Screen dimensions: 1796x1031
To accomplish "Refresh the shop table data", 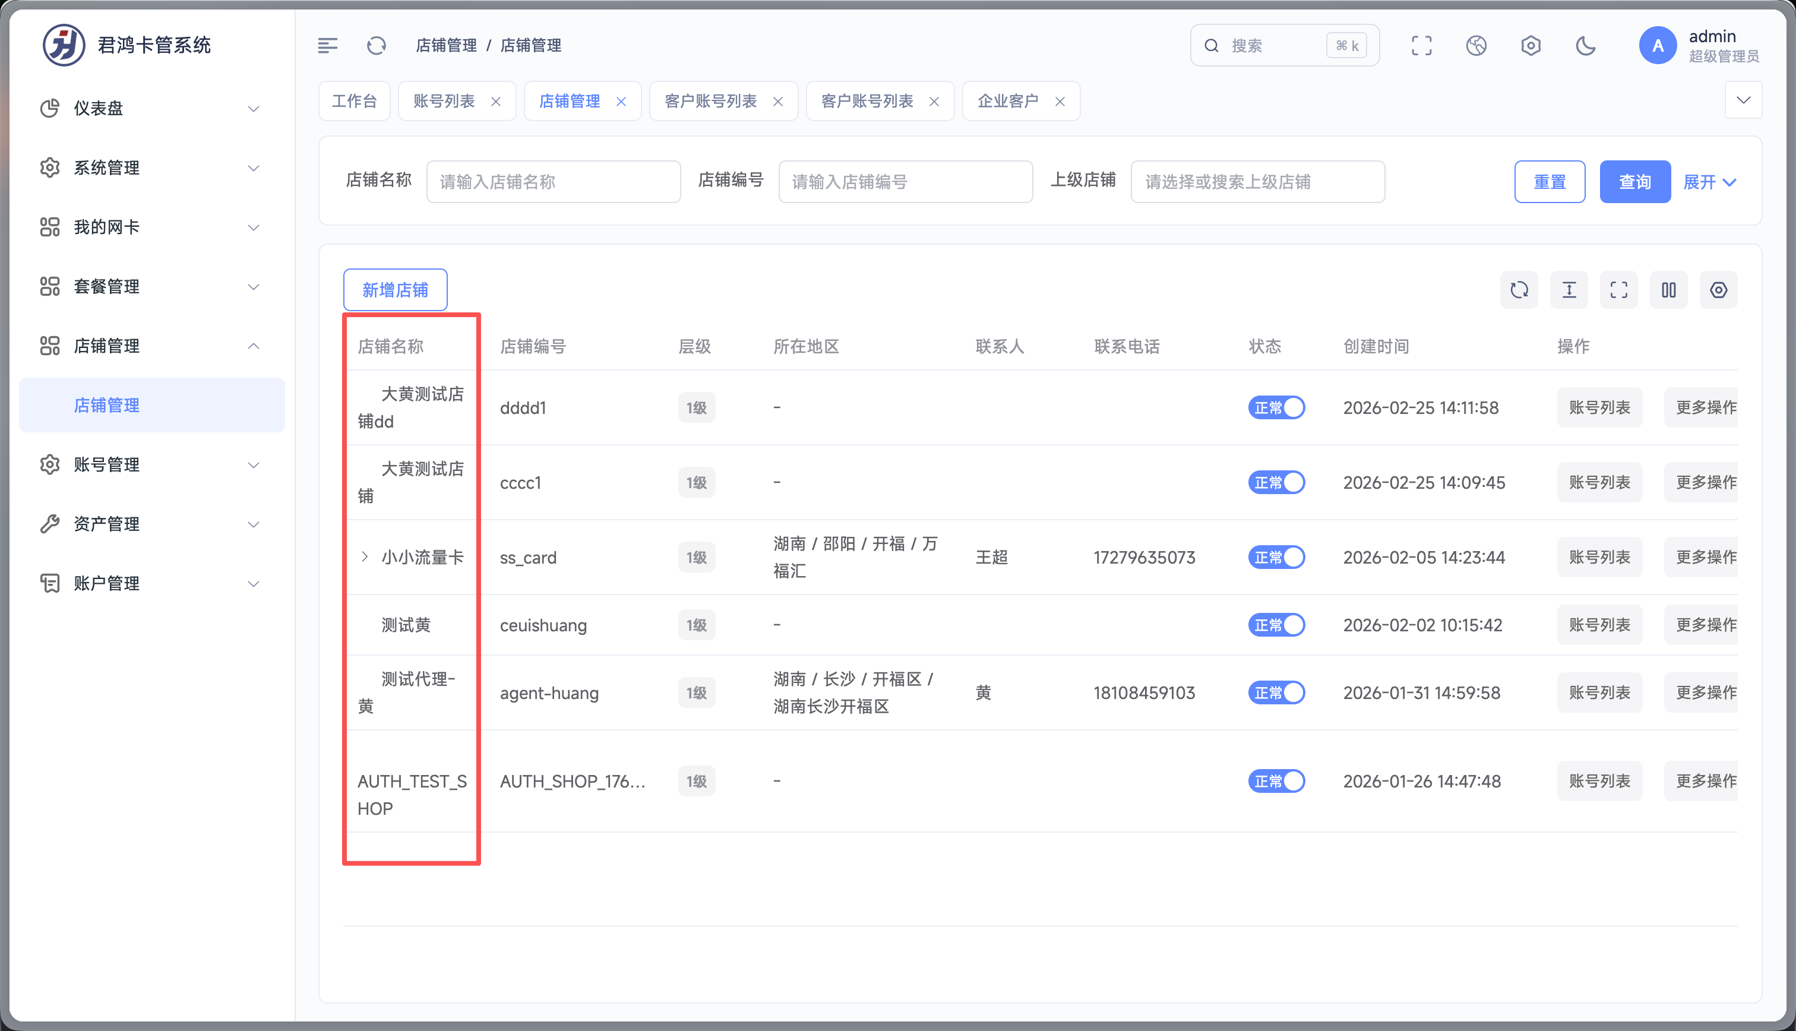I will pyautogui.click(x=1519, y=290).
